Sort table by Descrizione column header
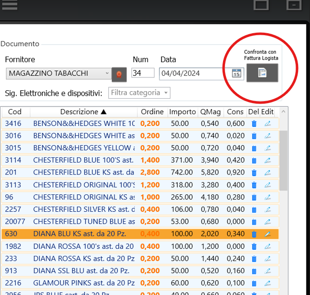Viewport: 310px width, 295px height. (x=83, y=112)
